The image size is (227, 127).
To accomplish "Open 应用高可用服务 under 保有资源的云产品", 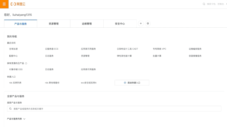I will coord(89,69).
